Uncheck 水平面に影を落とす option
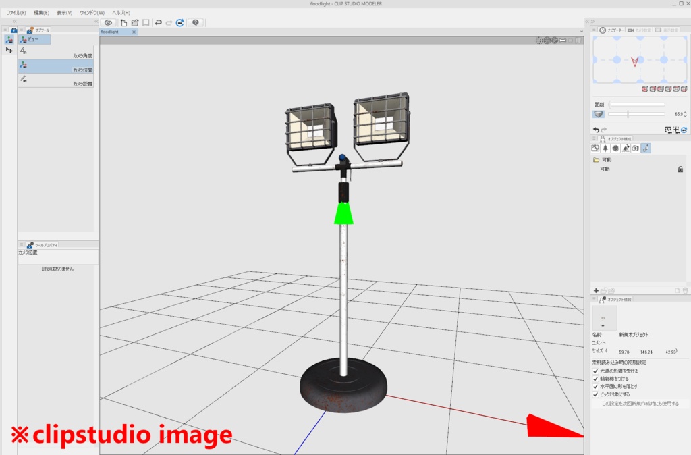Image resolution: width=691 pixels, height=455 pixels. tap(595, 386)
